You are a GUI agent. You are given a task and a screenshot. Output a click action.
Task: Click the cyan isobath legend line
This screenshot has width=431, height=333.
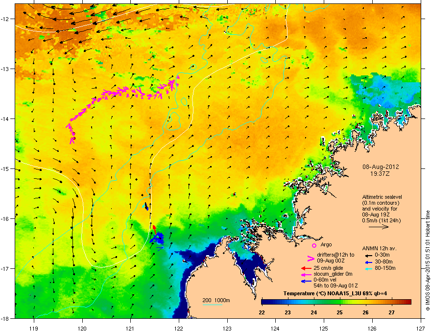pyautogui.click(x=212, y=305)
